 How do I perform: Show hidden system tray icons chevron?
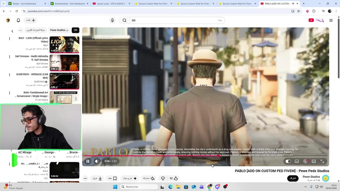point(305,187)
